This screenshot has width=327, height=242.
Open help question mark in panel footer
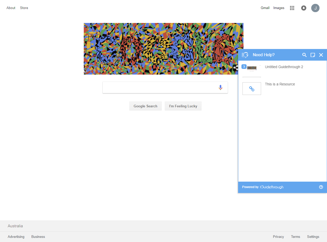point(321,187)
